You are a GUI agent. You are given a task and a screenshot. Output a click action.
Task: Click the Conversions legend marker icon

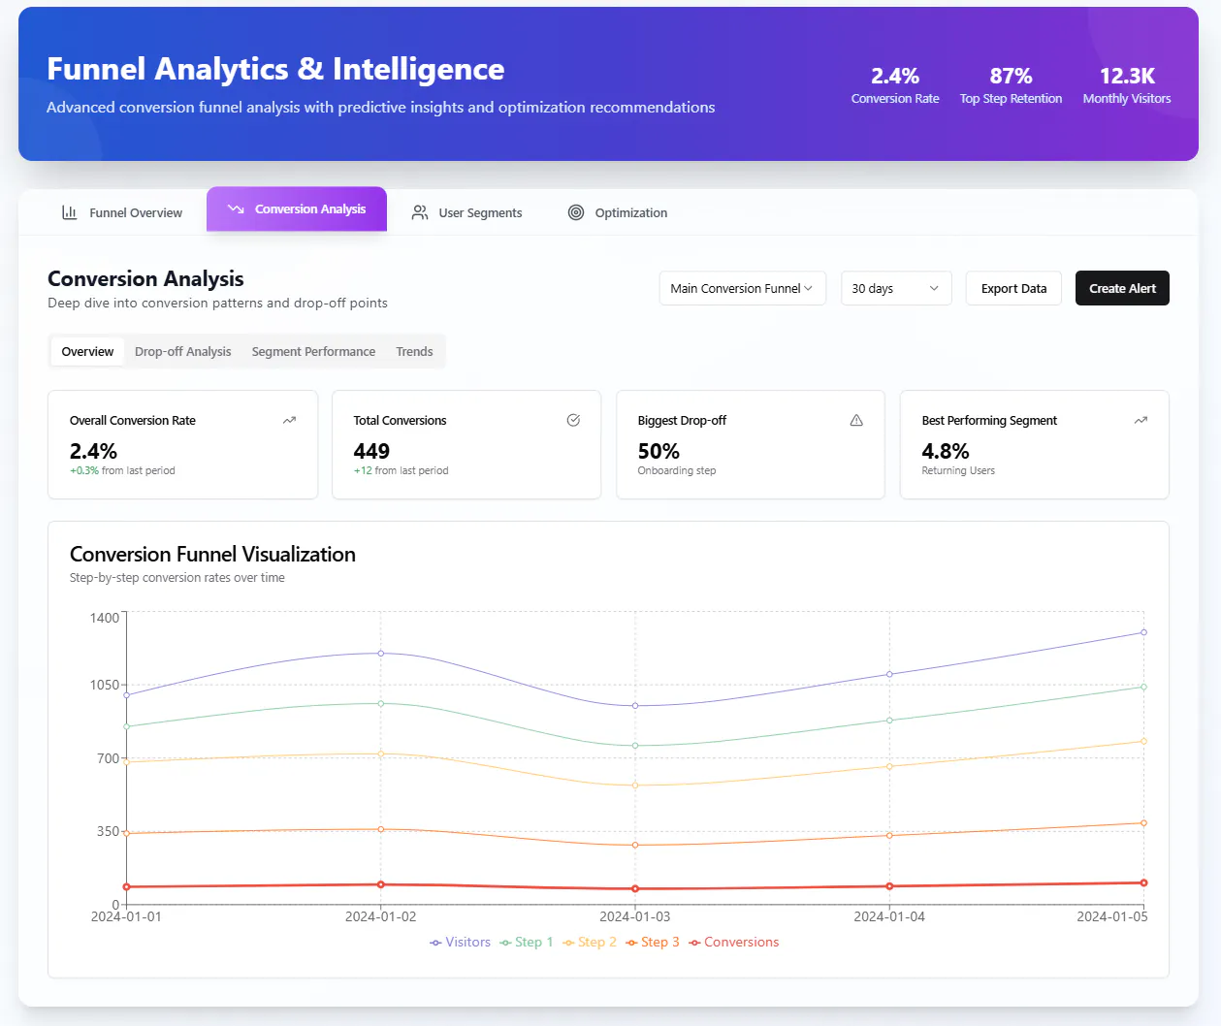(x=694, y=943)
